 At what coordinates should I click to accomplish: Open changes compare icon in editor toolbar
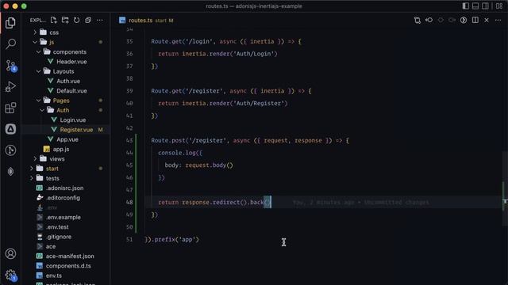(x=418, y=21)
